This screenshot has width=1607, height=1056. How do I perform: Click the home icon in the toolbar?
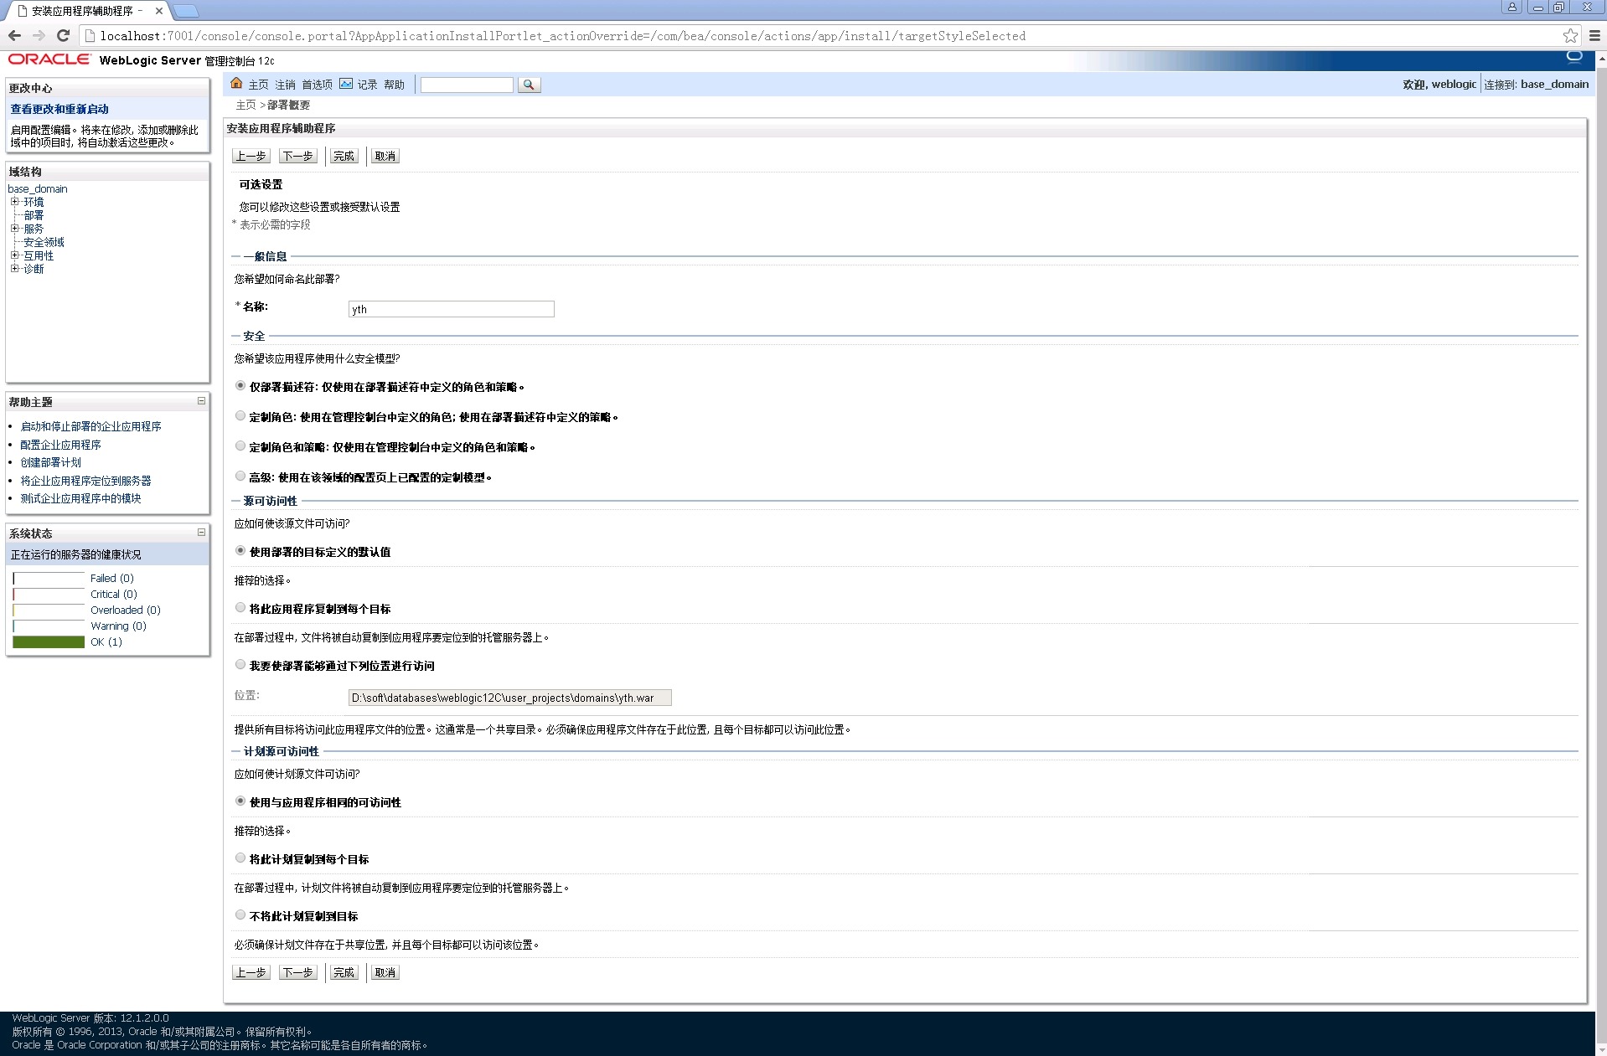point(236,84)
